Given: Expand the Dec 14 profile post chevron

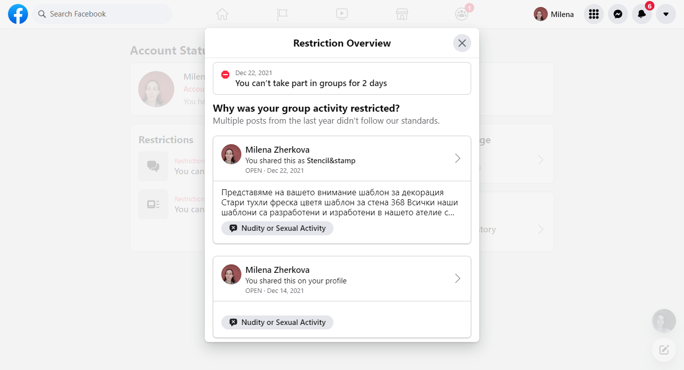Looking at the screenshot, I should click(x=457, y=278).
